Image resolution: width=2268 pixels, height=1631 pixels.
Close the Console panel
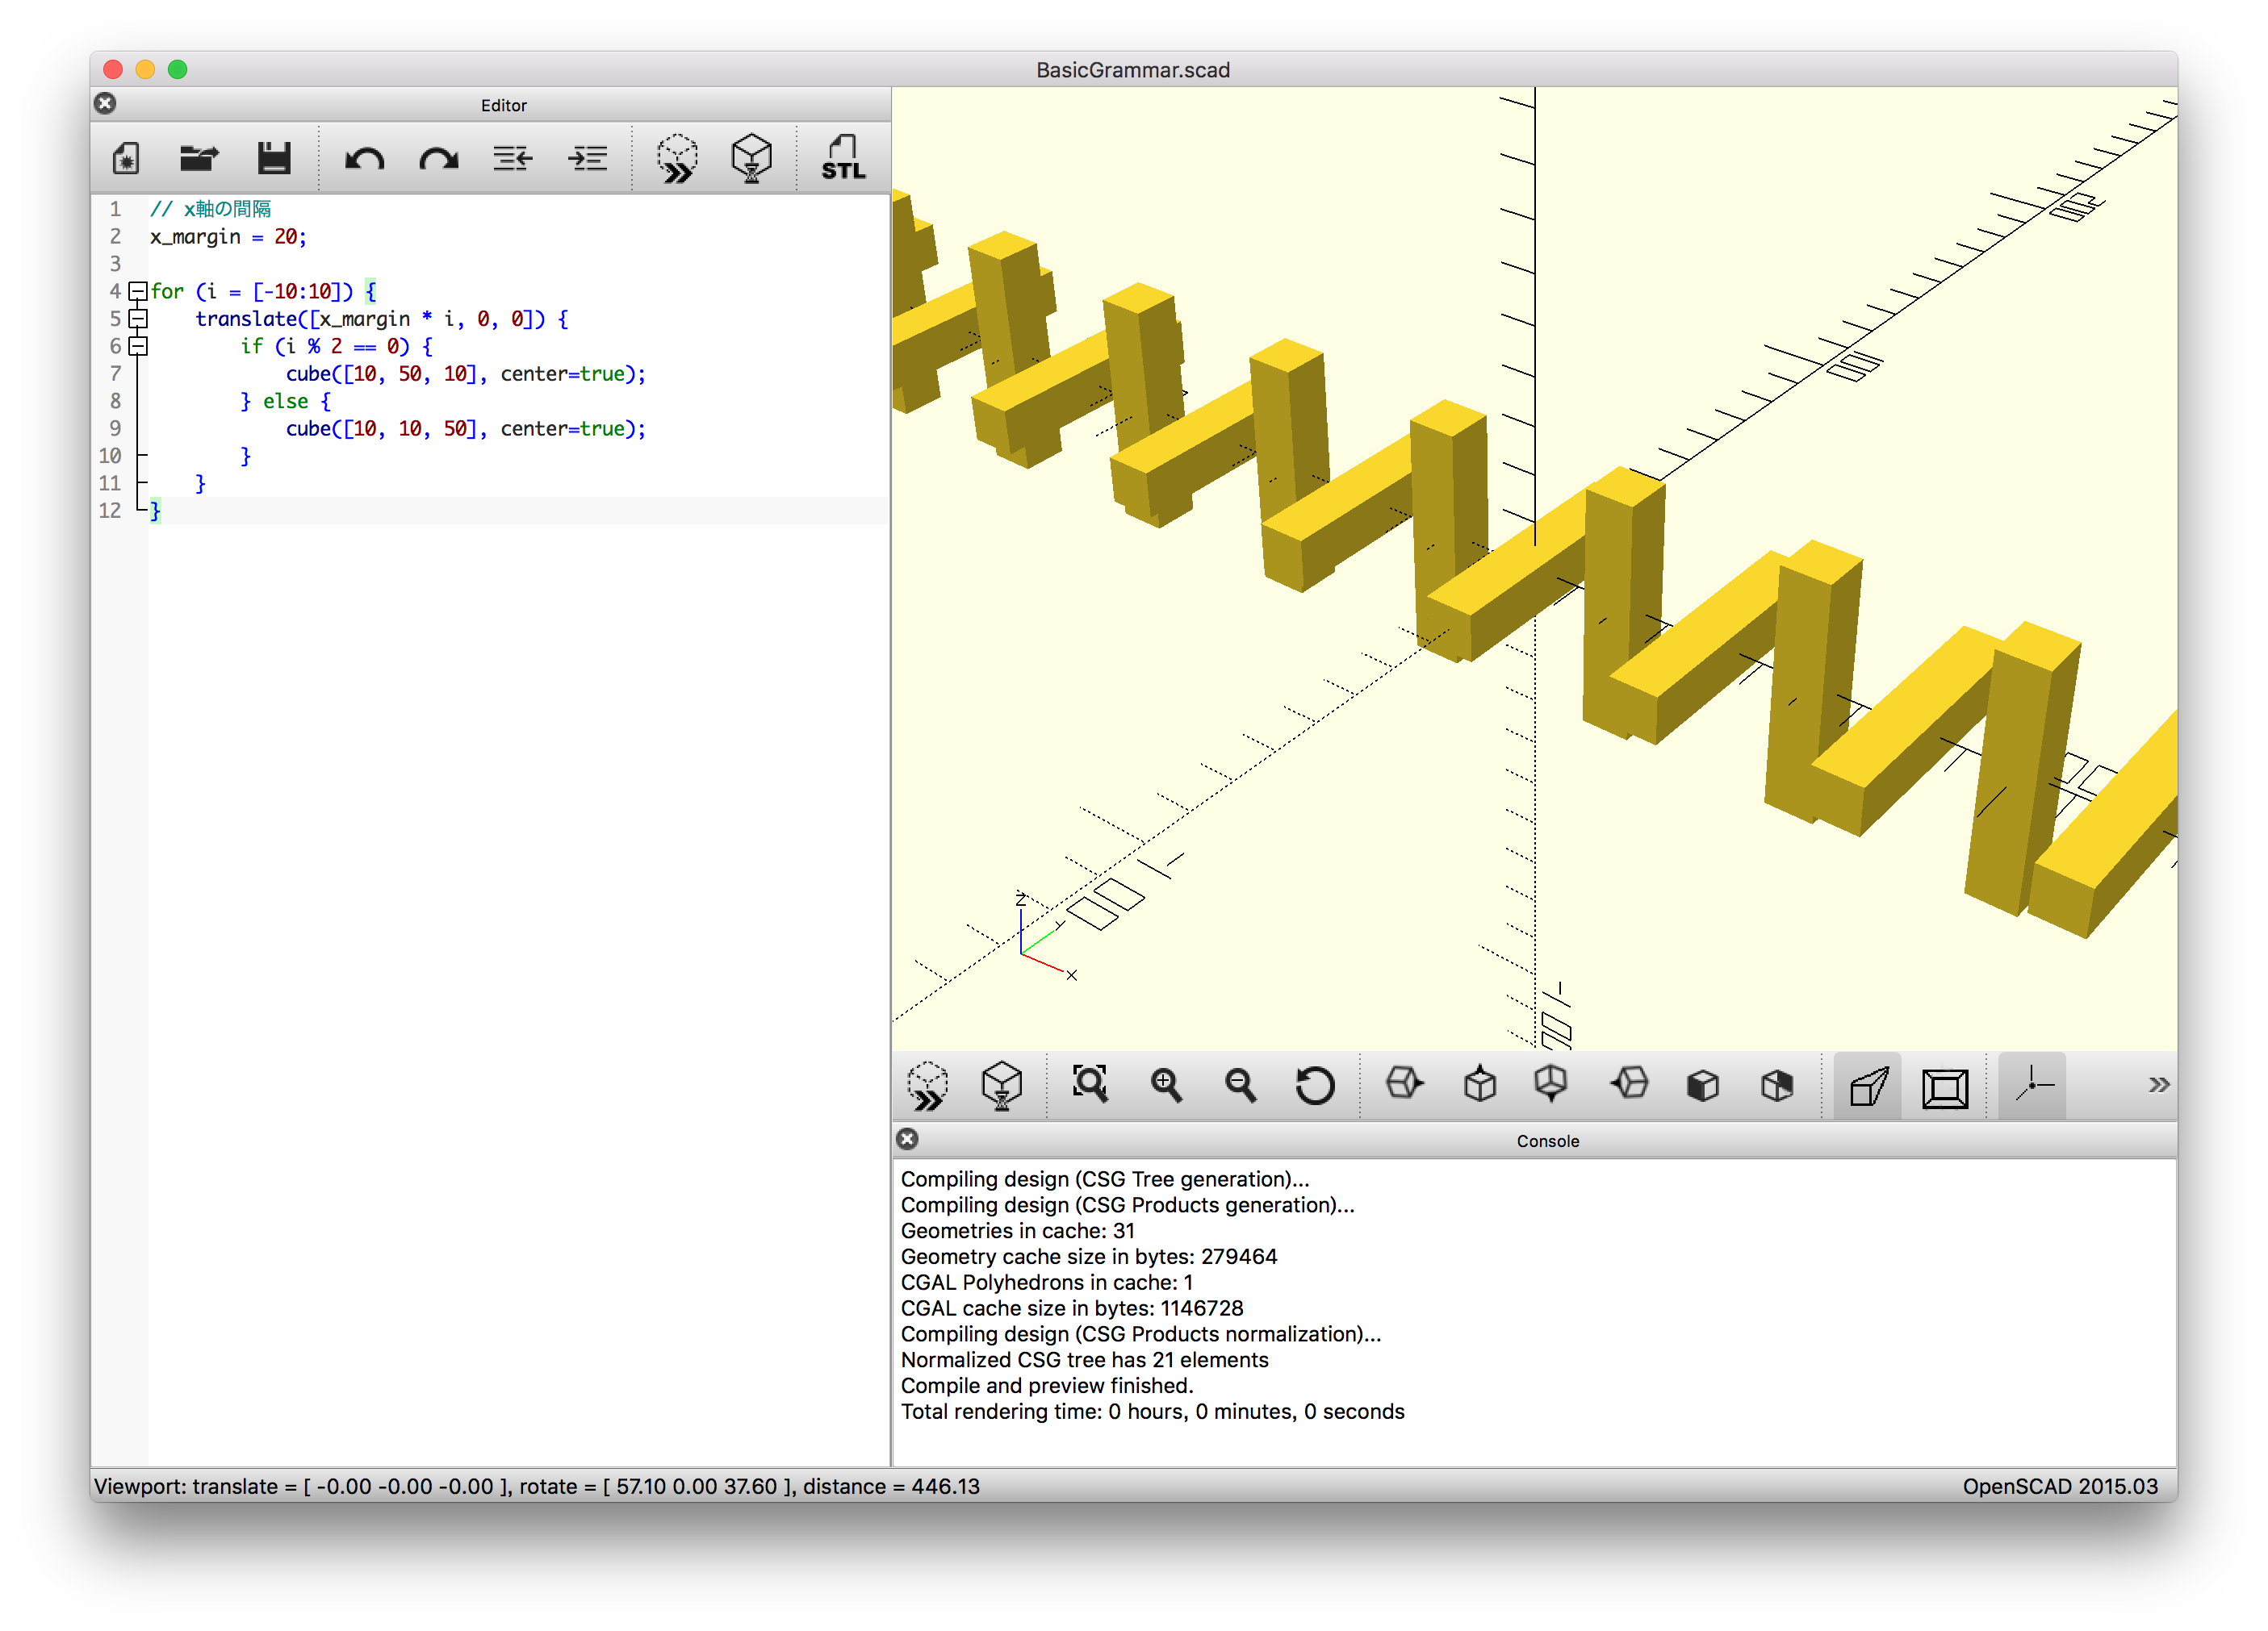906,1139
